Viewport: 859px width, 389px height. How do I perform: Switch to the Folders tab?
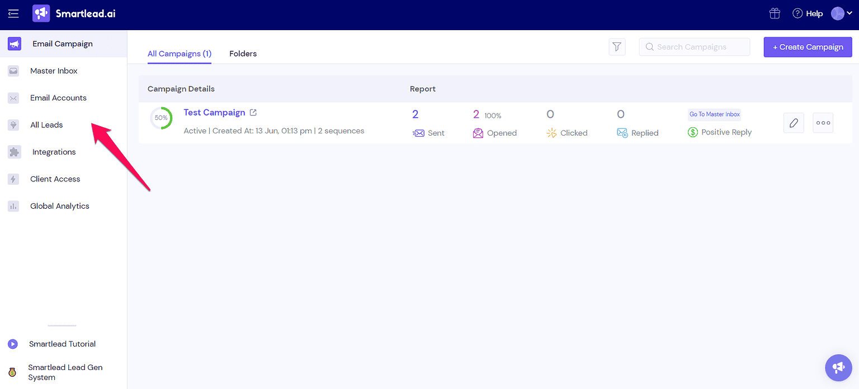243,54
